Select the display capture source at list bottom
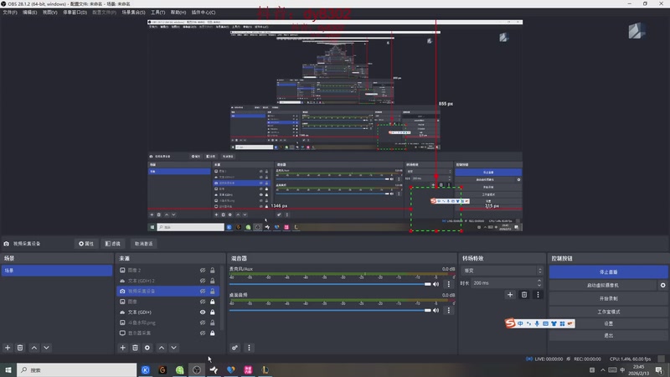Viewport: 670px width, 377px height. pos(168,333)
